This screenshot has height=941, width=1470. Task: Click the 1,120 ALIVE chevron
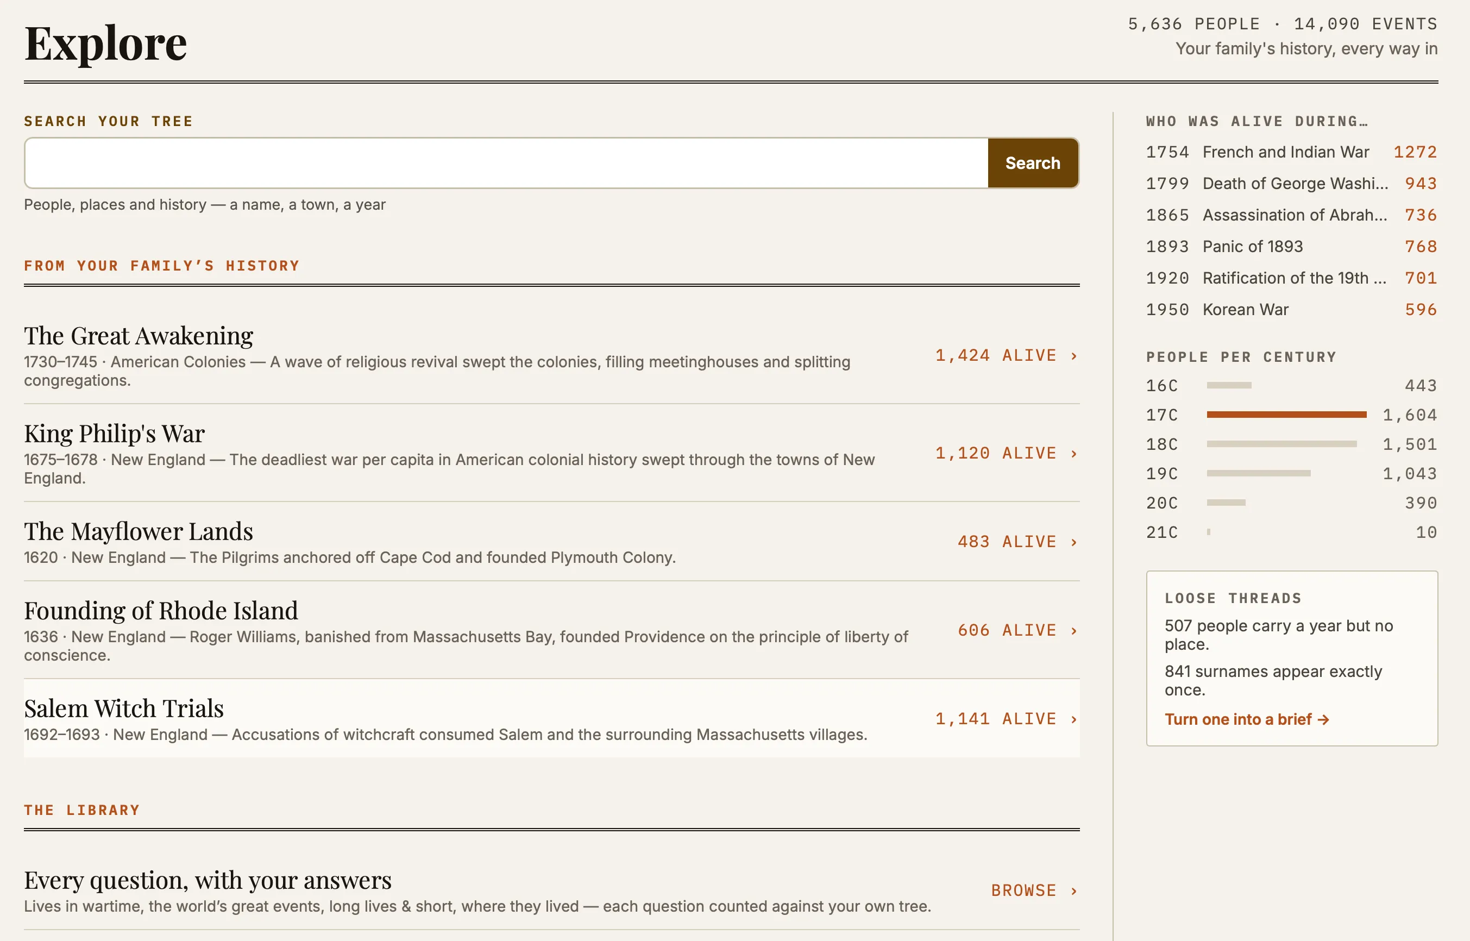point(1073,454)
